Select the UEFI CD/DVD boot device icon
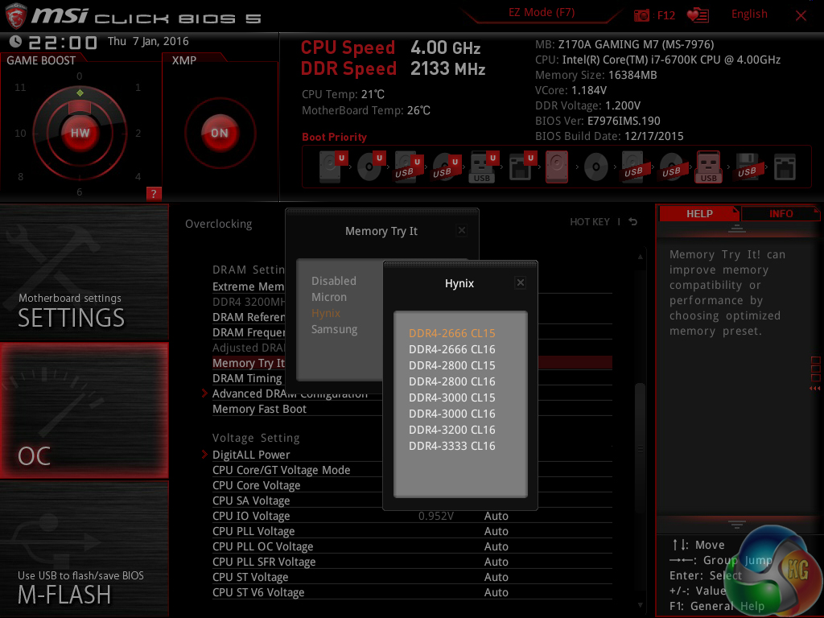The height and width of the screenshot is (618, 824). [x=371, y=167]
